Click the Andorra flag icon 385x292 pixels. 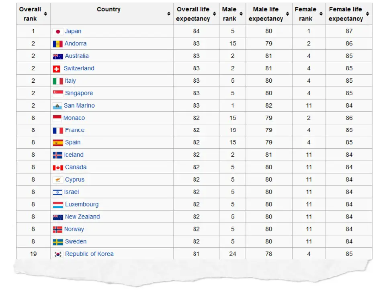pos(58,44)
